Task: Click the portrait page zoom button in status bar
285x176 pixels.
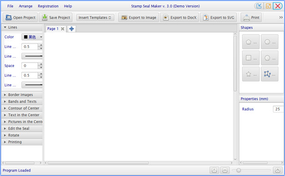Action: [x=214, y=170]
